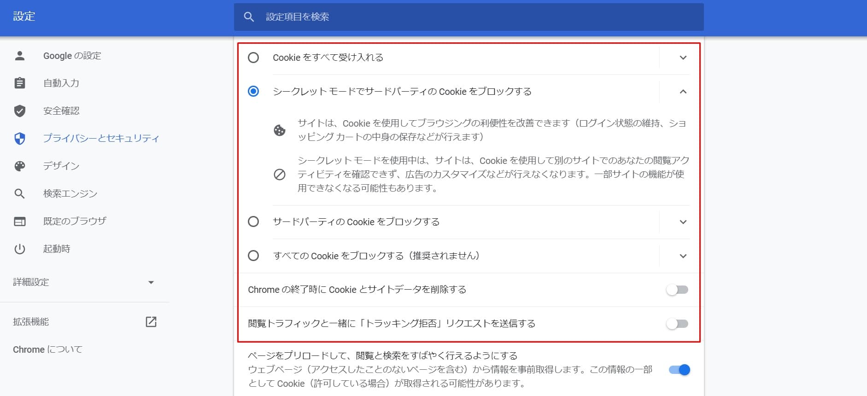The width and height of the screenshot is (867, 396).
Task: Click the blocked circle icon in description
Action: tap(280, 175)
